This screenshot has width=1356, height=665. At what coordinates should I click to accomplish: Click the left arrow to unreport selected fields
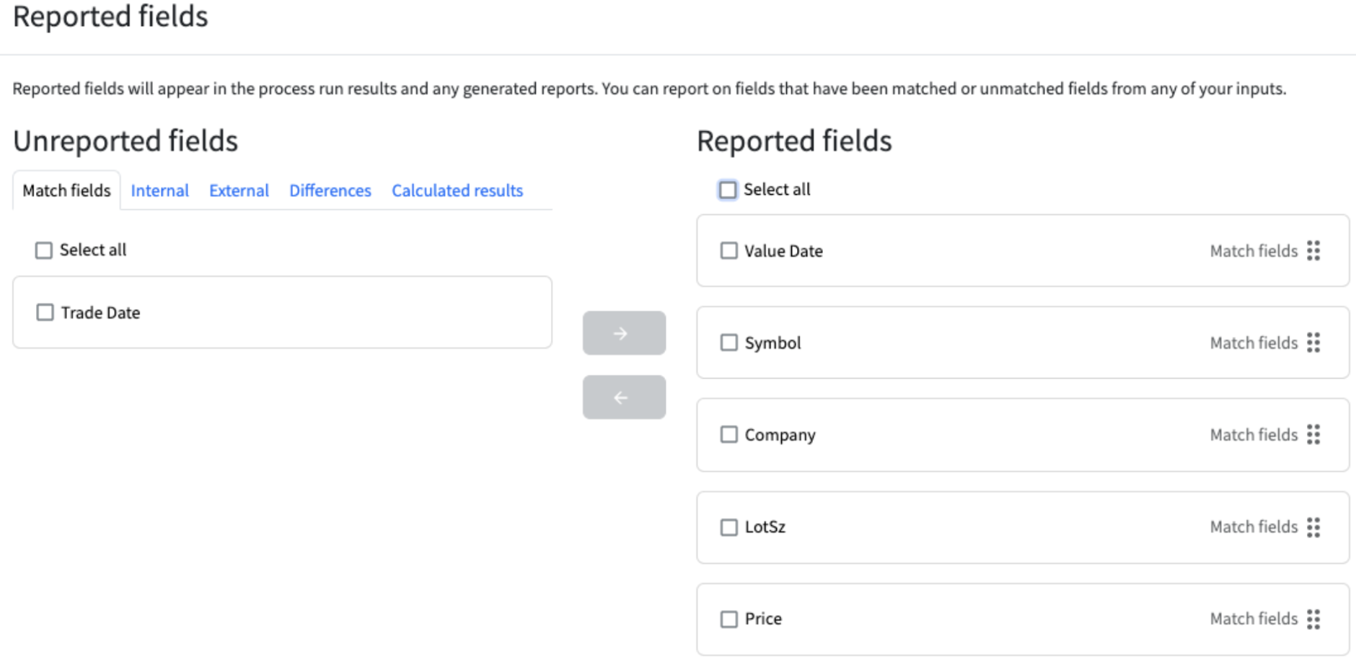[623, 397]
